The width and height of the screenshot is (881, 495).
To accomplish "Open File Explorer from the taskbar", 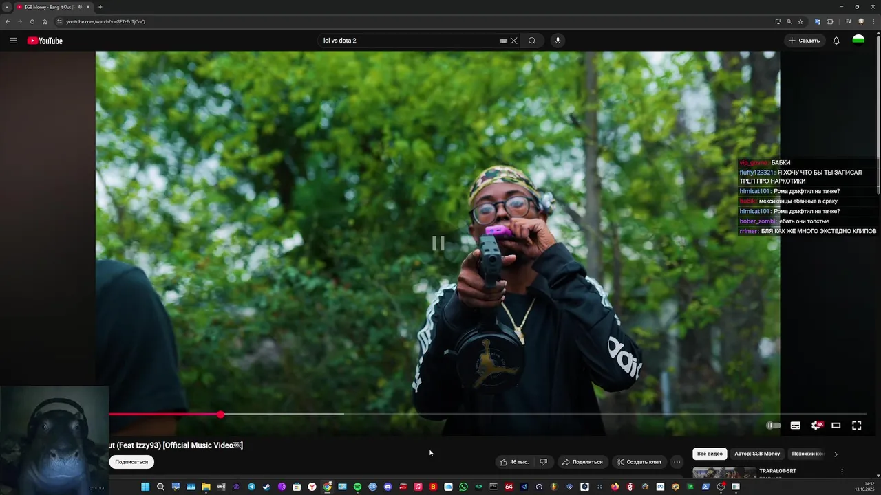I will (206, 487).
